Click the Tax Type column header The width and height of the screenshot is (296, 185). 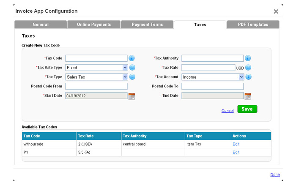[208, 136]
